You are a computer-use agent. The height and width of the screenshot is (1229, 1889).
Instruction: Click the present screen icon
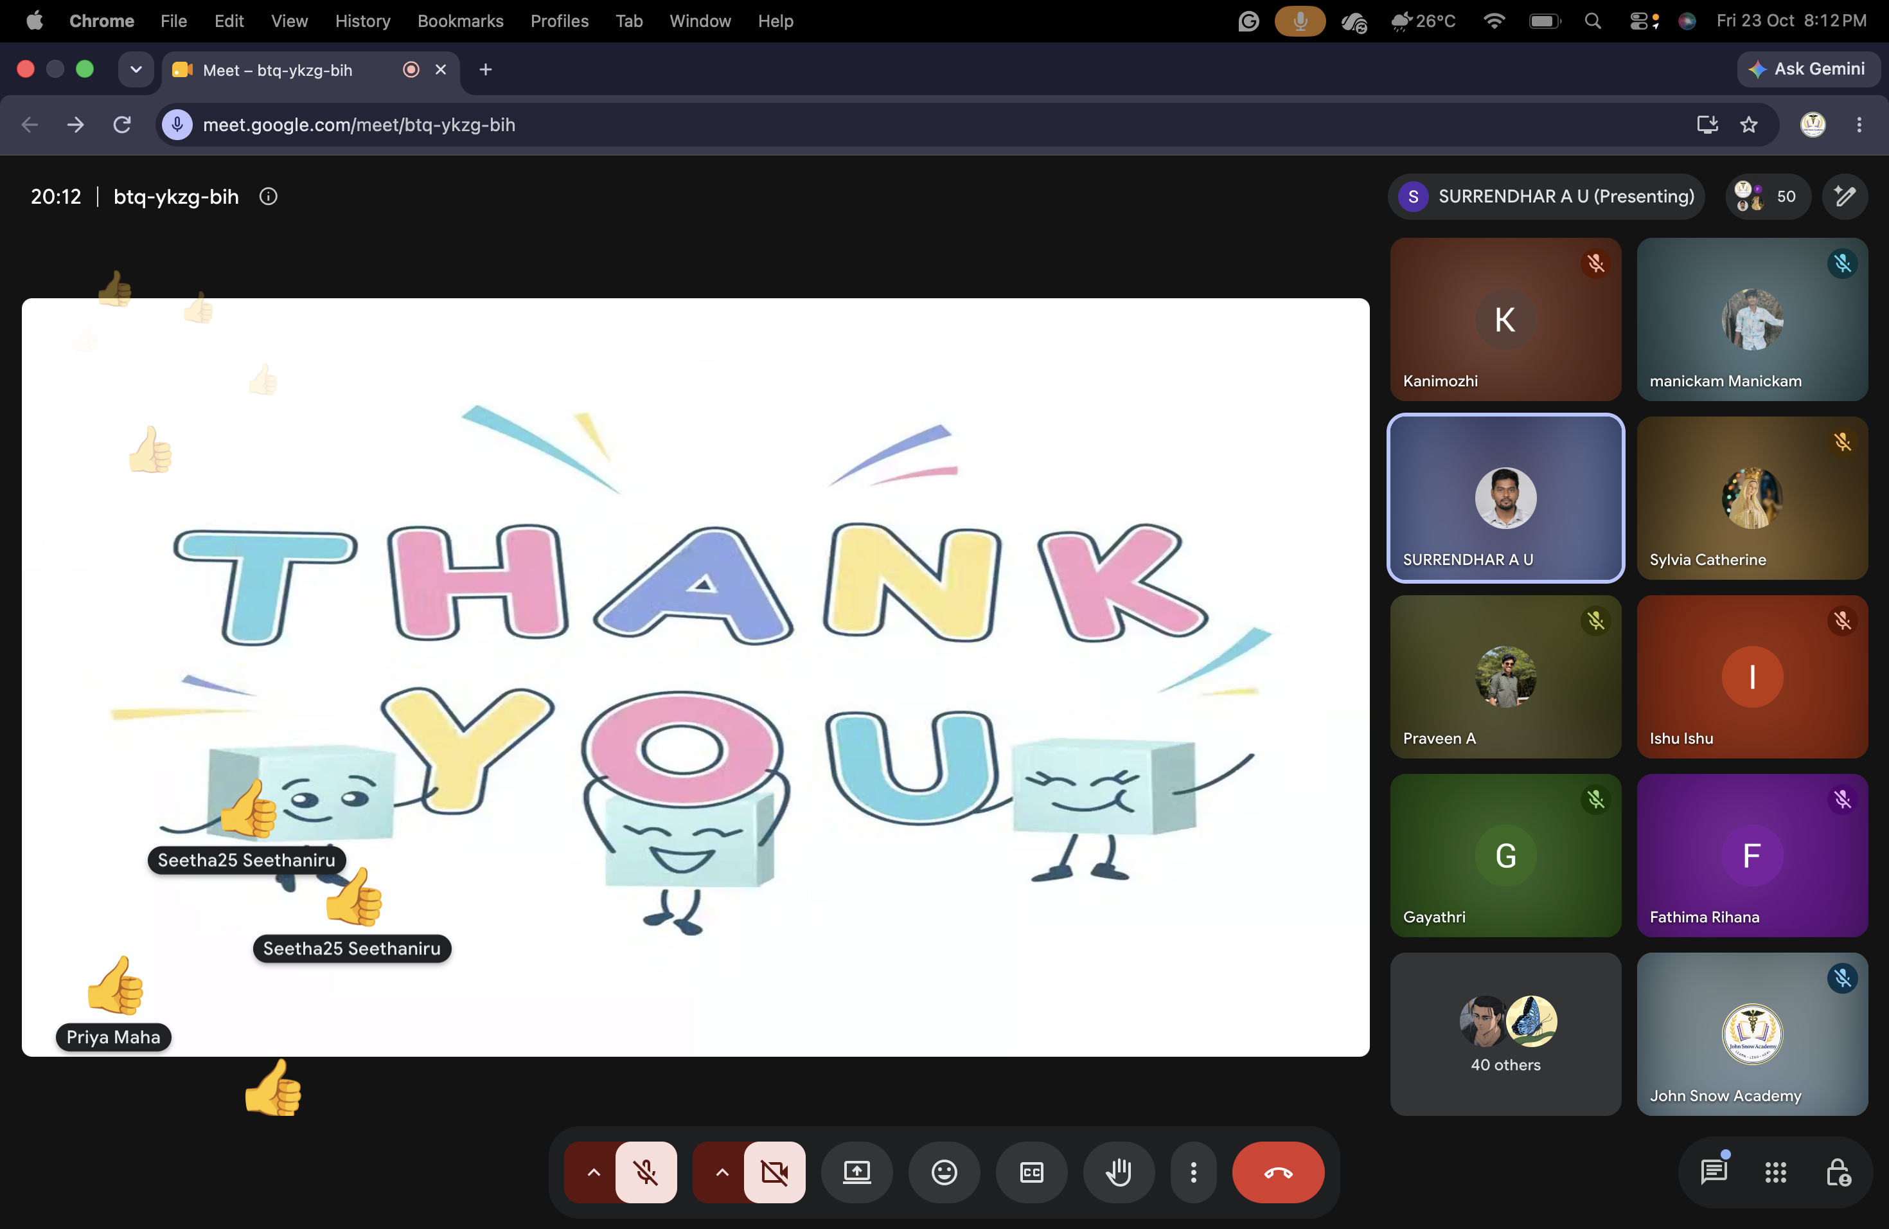pos(857,1172)
